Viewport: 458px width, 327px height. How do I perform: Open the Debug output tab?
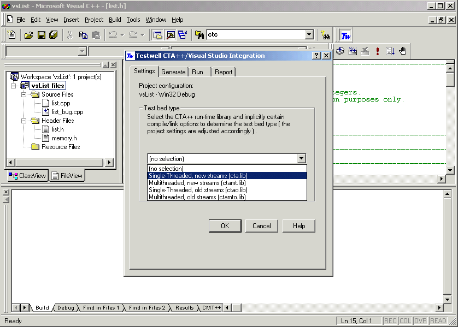coord(66,308)
